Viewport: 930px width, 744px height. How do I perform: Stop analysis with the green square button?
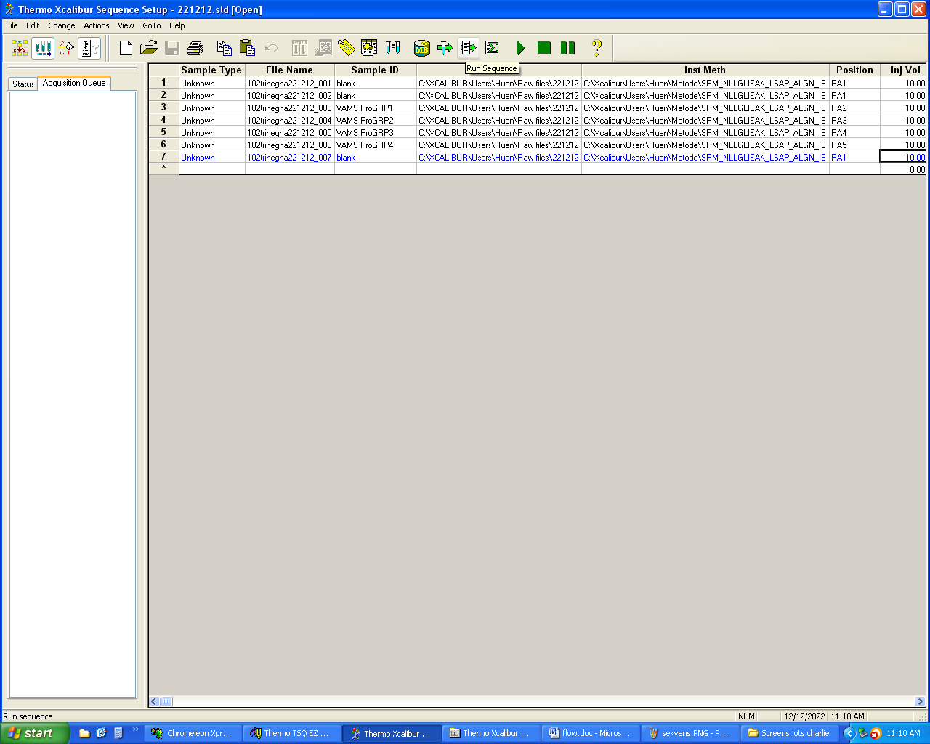544,48
